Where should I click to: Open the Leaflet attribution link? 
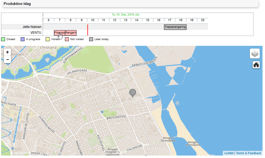point(229,153)
